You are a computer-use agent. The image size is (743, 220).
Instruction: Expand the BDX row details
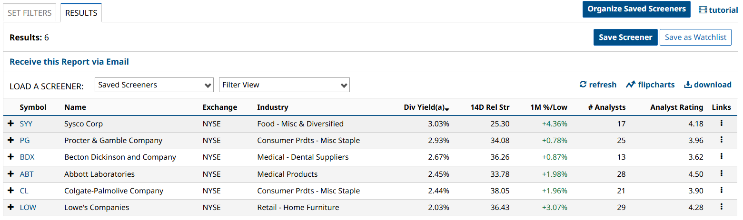11,157
